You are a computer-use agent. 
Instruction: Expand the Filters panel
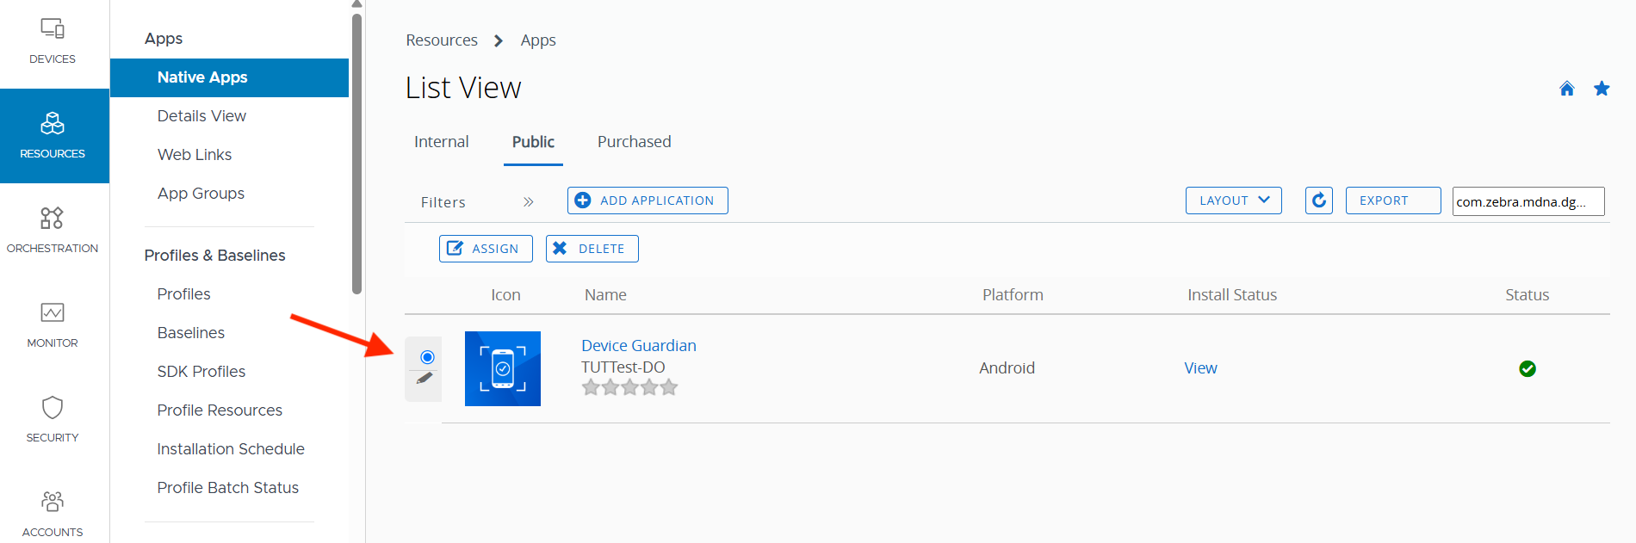pos(528,202)
